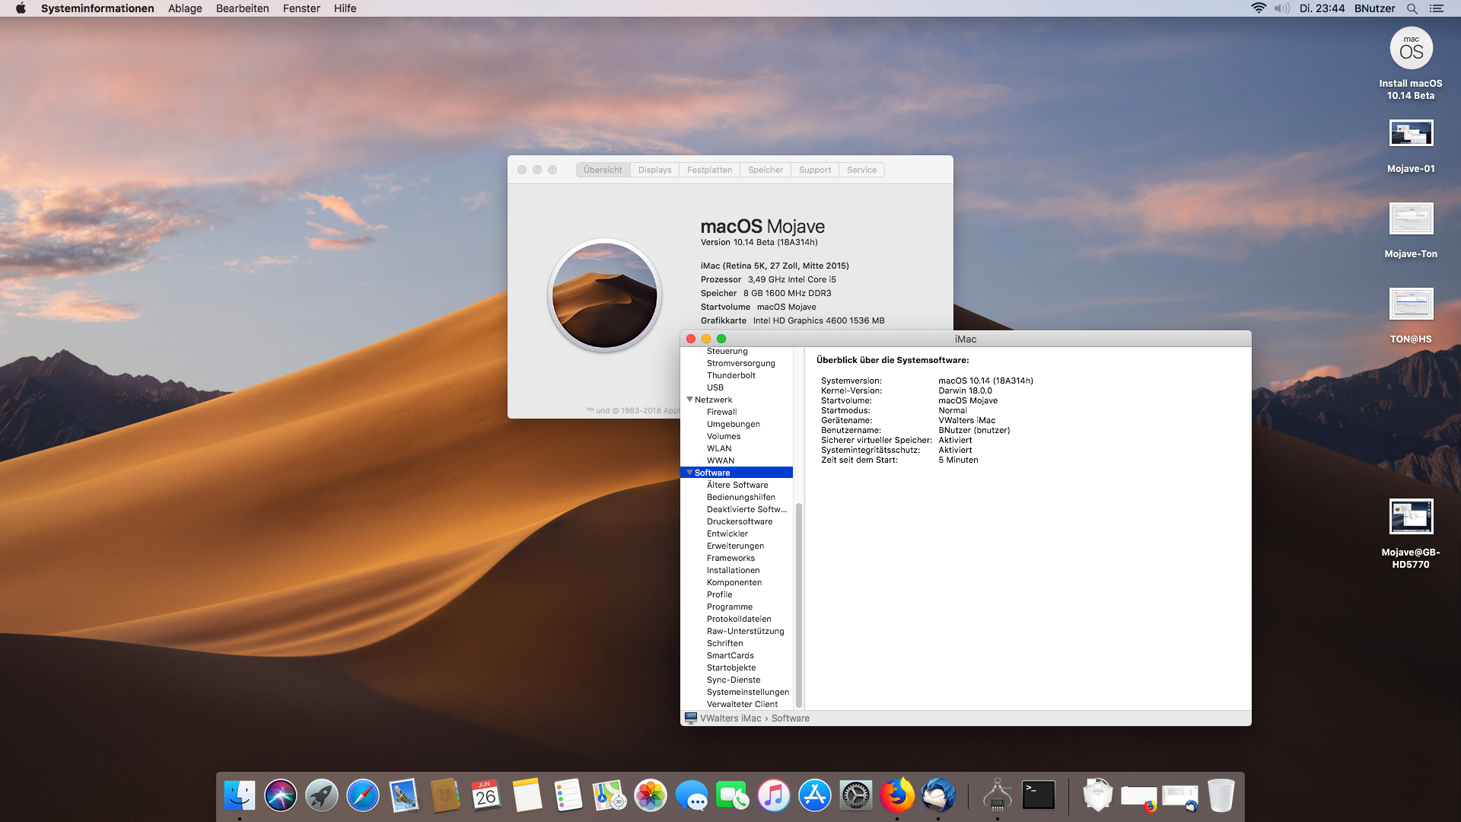Viewport: 1461px width, 822px height.
Task: Open the Ablage menu
Action: coord(185,8)
